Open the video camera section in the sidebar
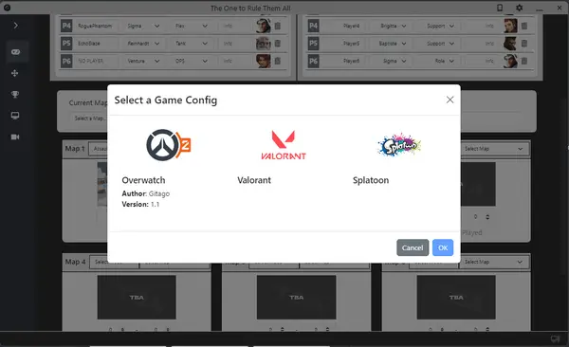The height and width of the screenshot is (347, 569). (x=15, y=137)
